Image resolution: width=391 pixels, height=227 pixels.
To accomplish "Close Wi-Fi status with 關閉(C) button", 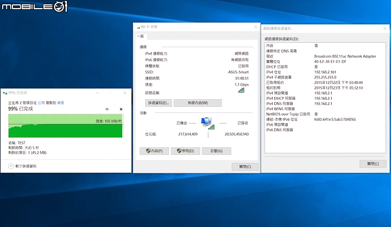I will tap(245, 167).
